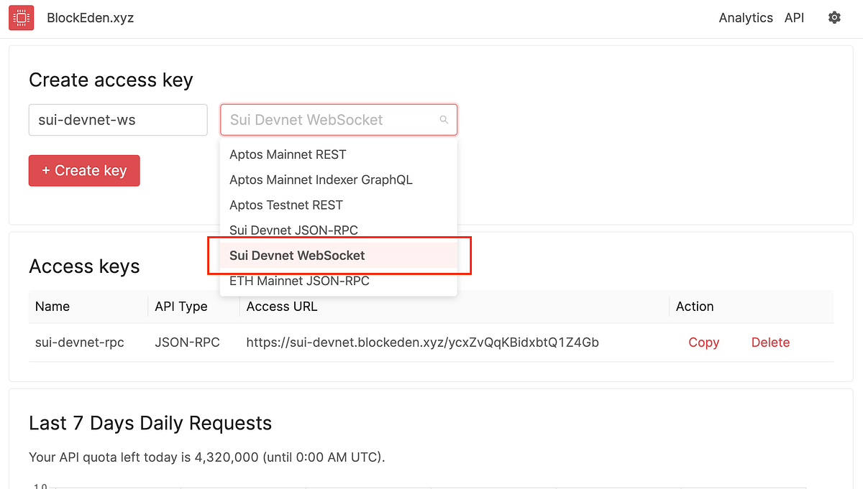Viewport: 863px width, 489px height.
Task: Select the highlighted Sui Devnet WebSocket option
Action: click(x=297, y=255)
